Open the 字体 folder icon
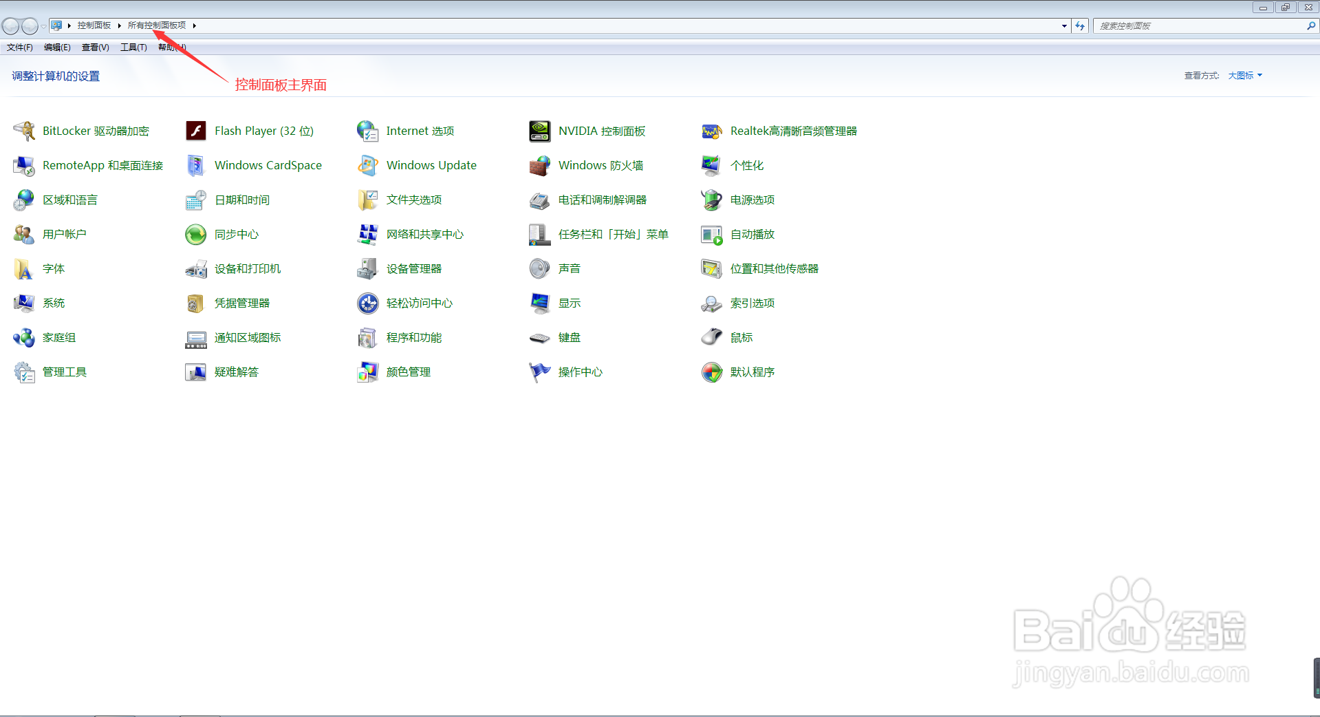The width and height of the screenshot is (1320, 717). point(24,268)
